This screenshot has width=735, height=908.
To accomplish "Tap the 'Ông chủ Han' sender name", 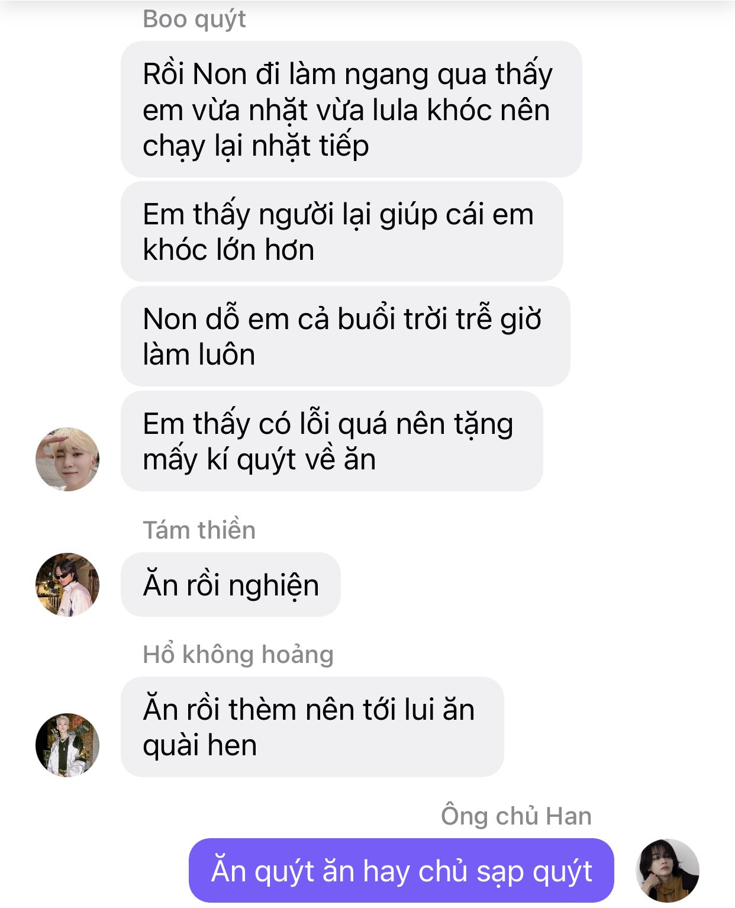I will 516,816.
